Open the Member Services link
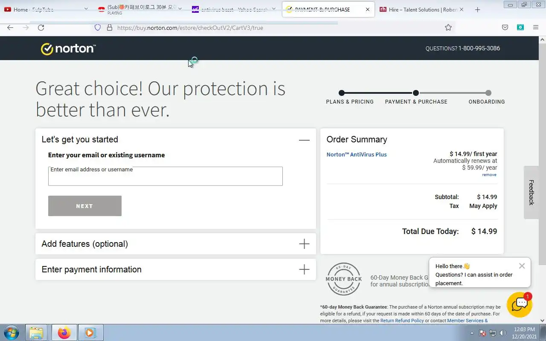This screenshot has width=546, height=341. (x=467, y=321)
